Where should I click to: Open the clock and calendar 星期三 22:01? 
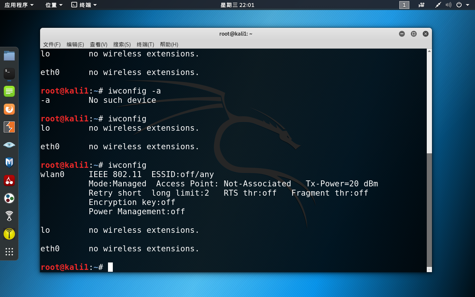coord(237,5)
